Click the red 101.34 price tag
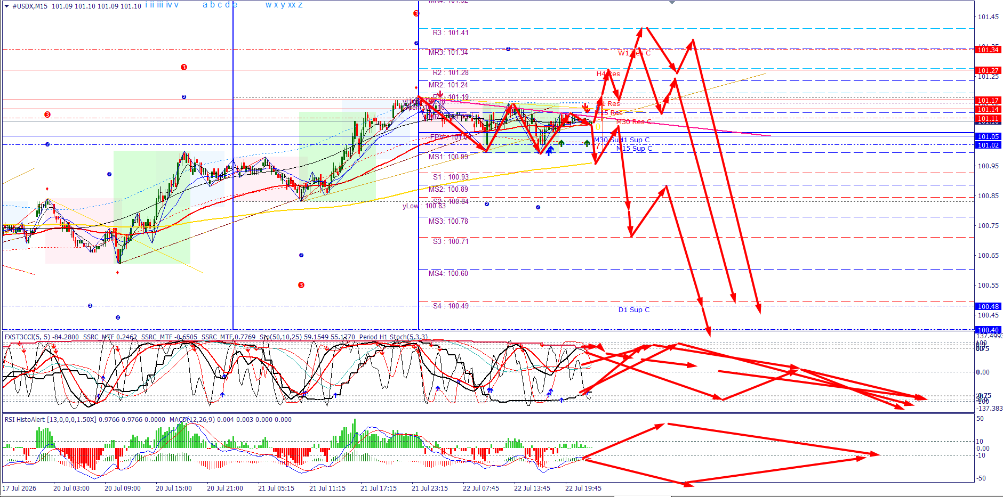The width and height of the screenshot is (1003, 497). pos(988,50)
